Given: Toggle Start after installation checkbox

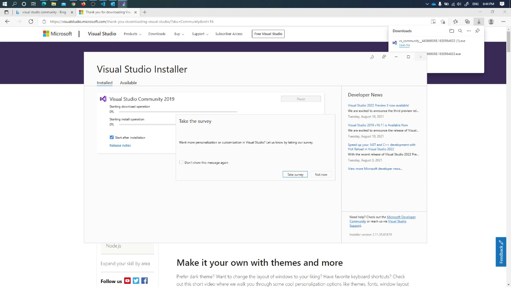Looking at the screenshot, I should 112,138.
